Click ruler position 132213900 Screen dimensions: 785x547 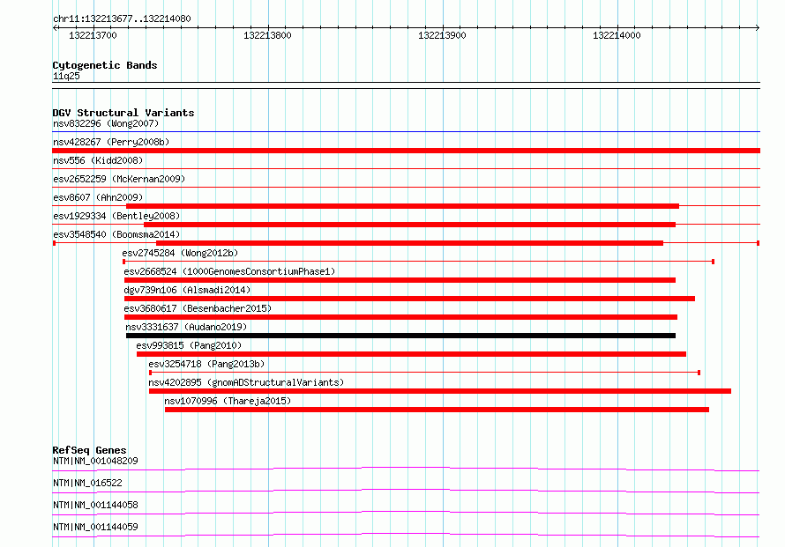tap(442, 35)
